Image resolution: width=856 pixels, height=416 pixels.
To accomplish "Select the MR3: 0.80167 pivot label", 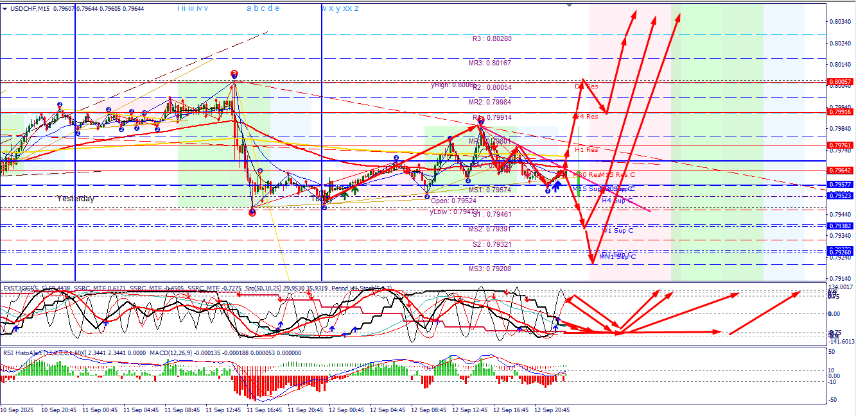I will (489, 63).
